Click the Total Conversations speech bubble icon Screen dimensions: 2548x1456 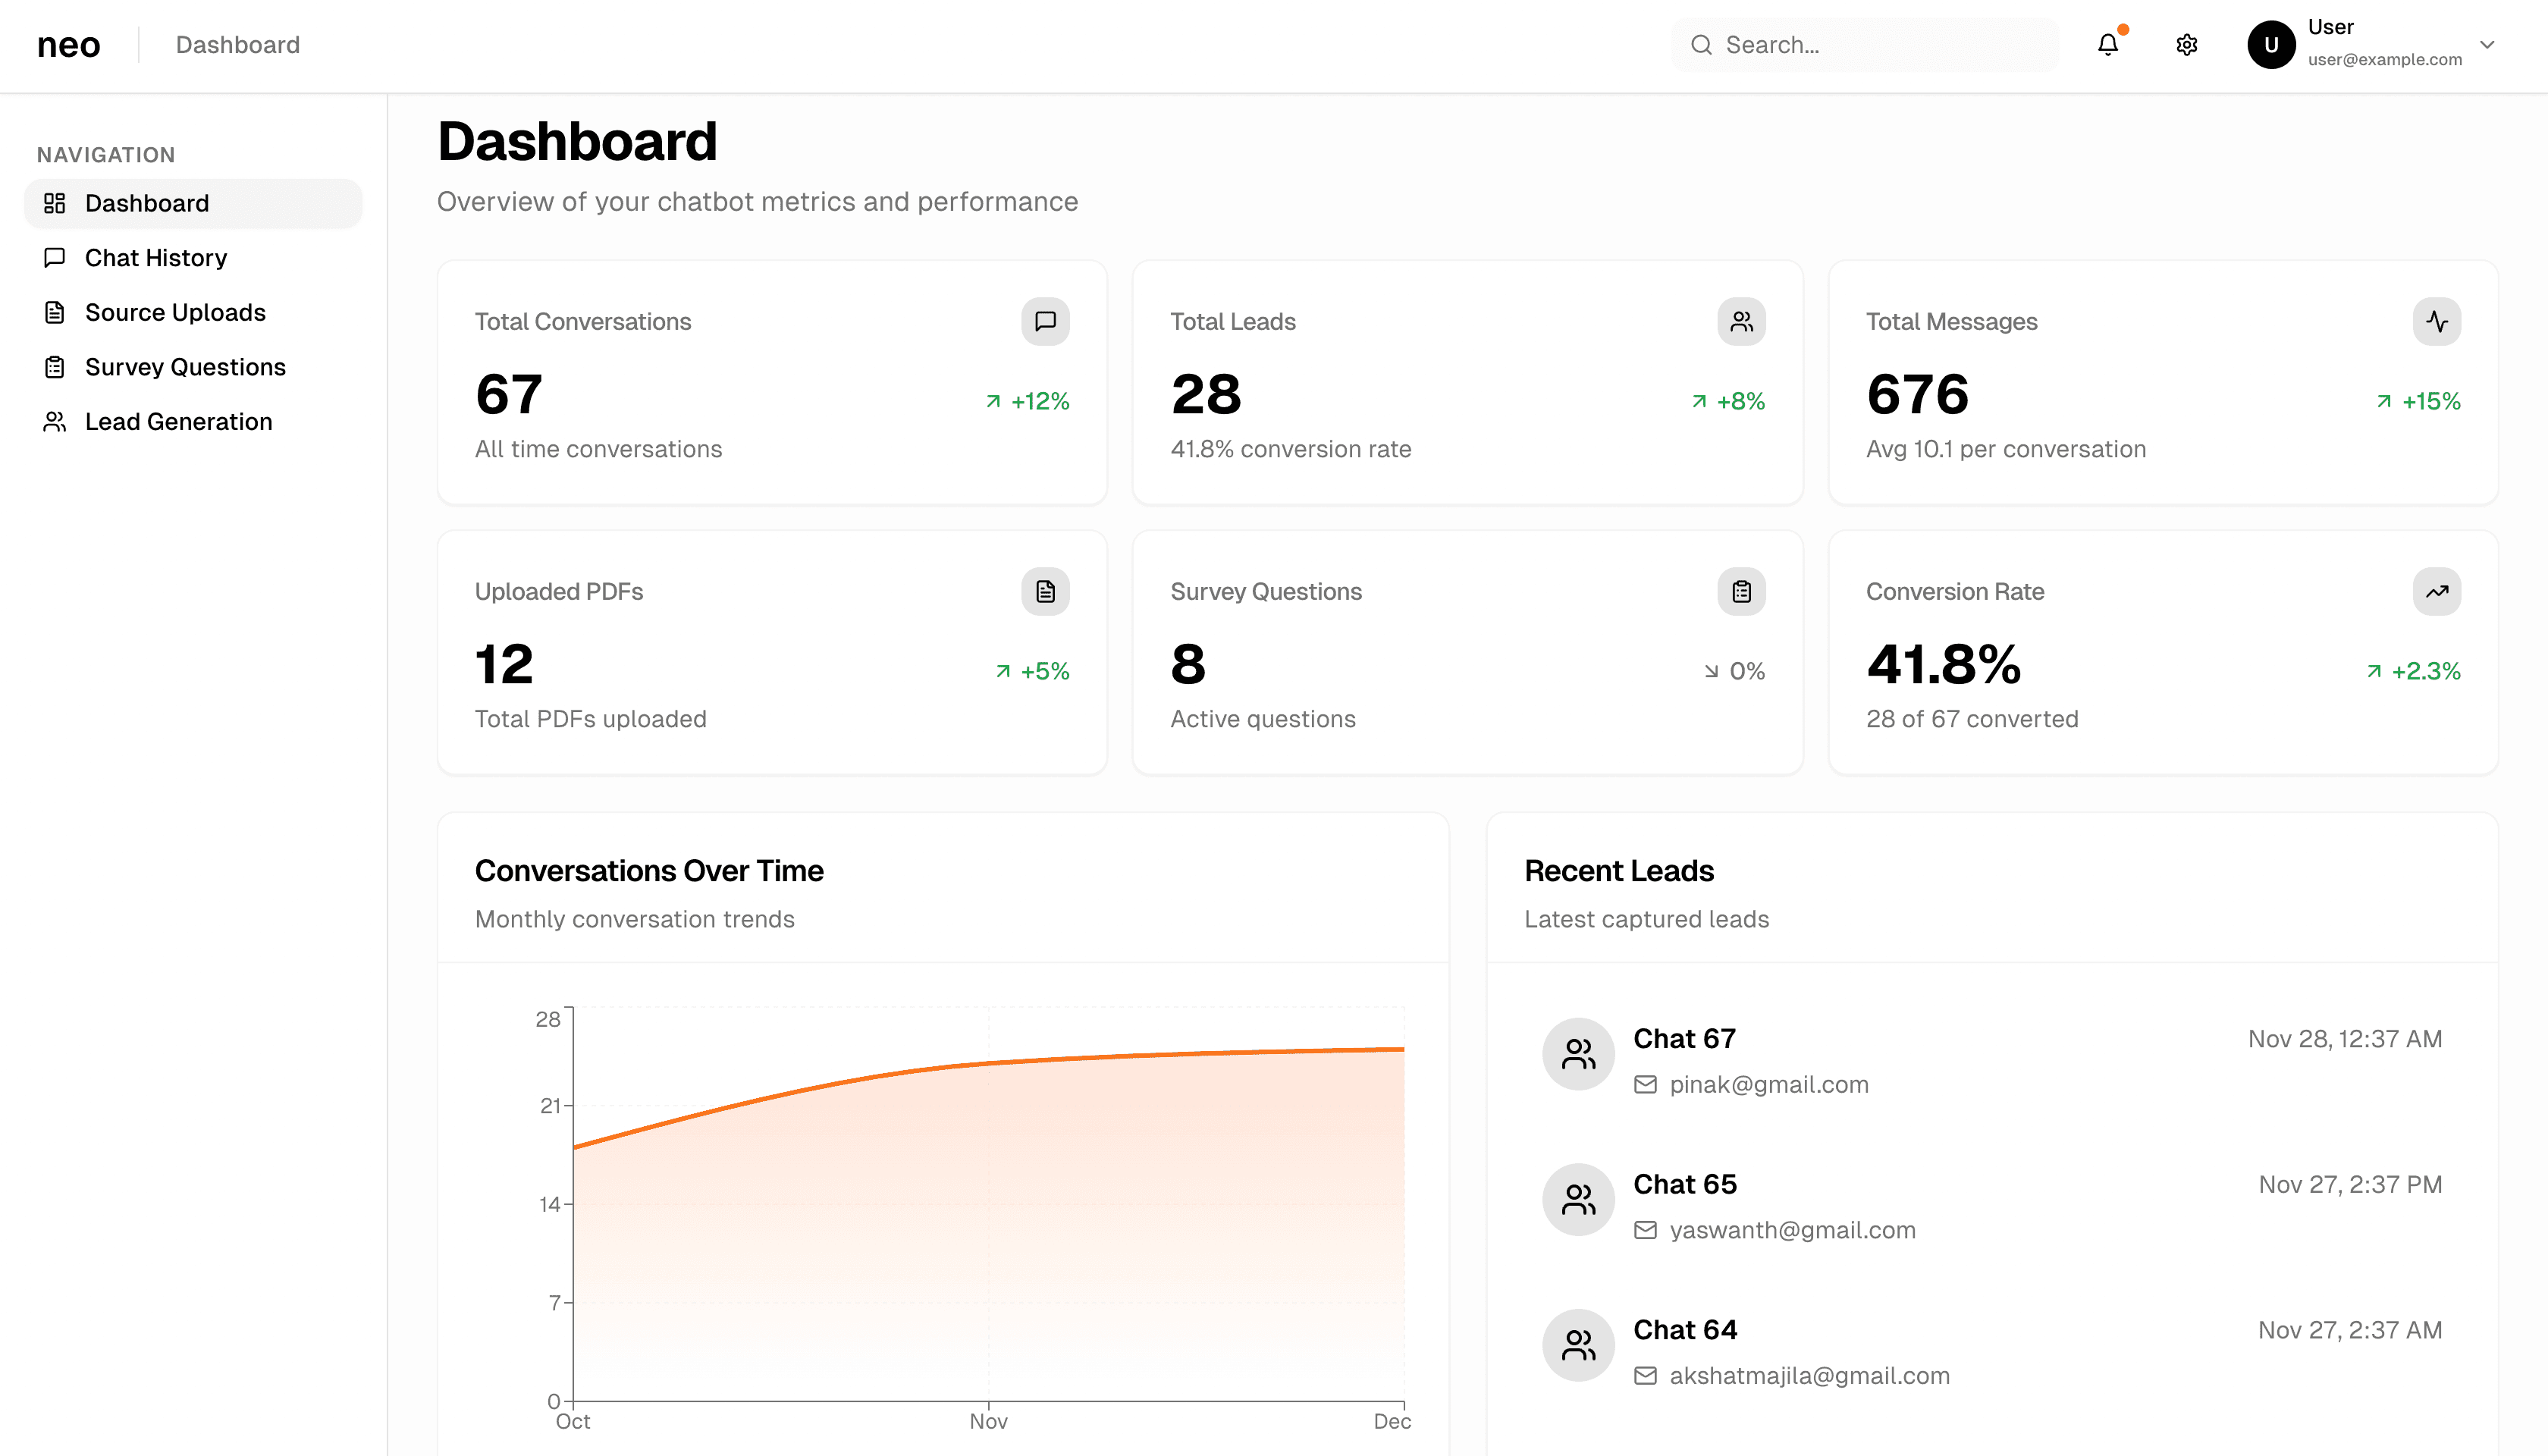(x=1045, y=321)
